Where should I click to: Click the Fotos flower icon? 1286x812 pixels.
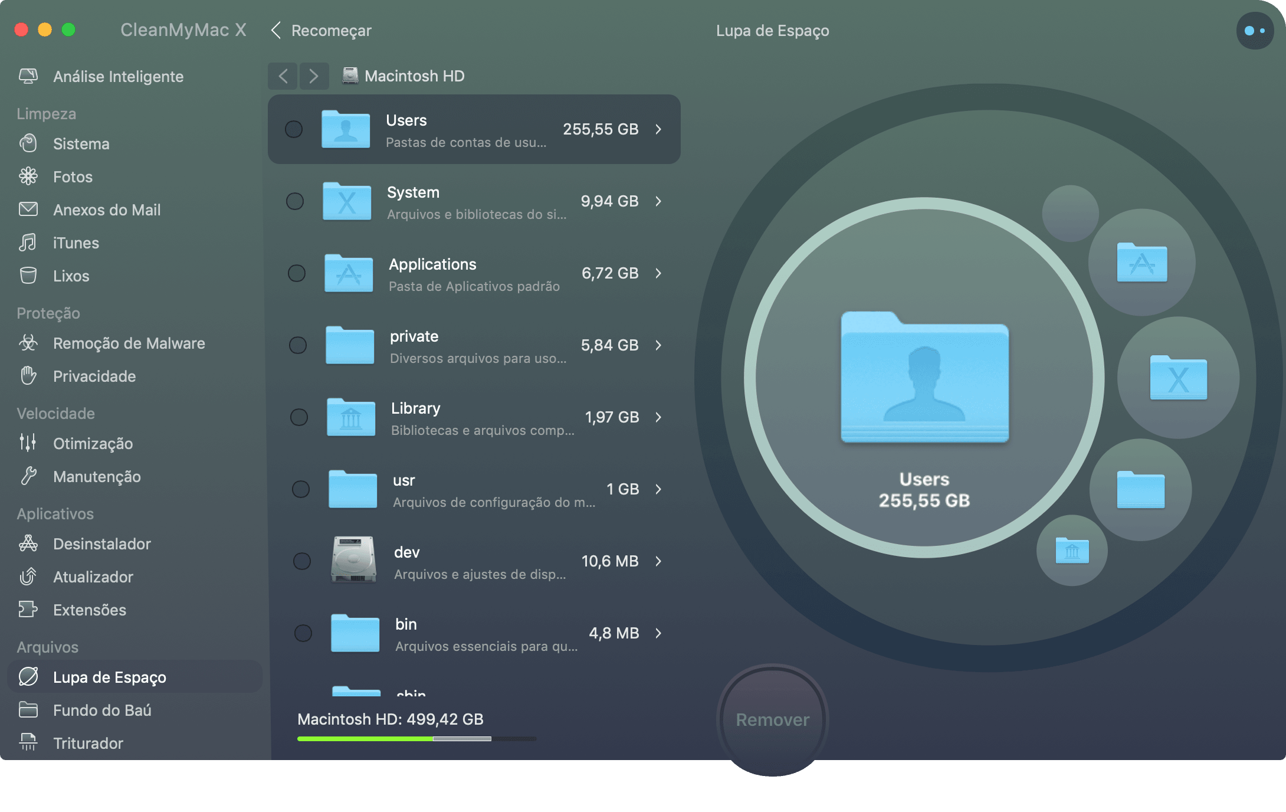28,176
